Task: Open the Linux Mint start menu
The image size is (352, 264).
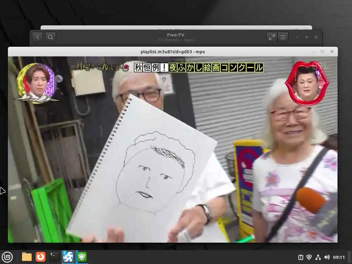Action: 7,257
